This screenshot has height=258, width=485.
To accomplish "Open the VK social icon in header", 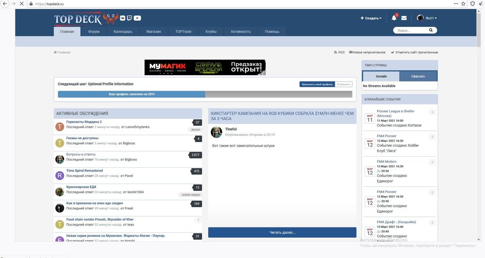I will click(123, 18).
